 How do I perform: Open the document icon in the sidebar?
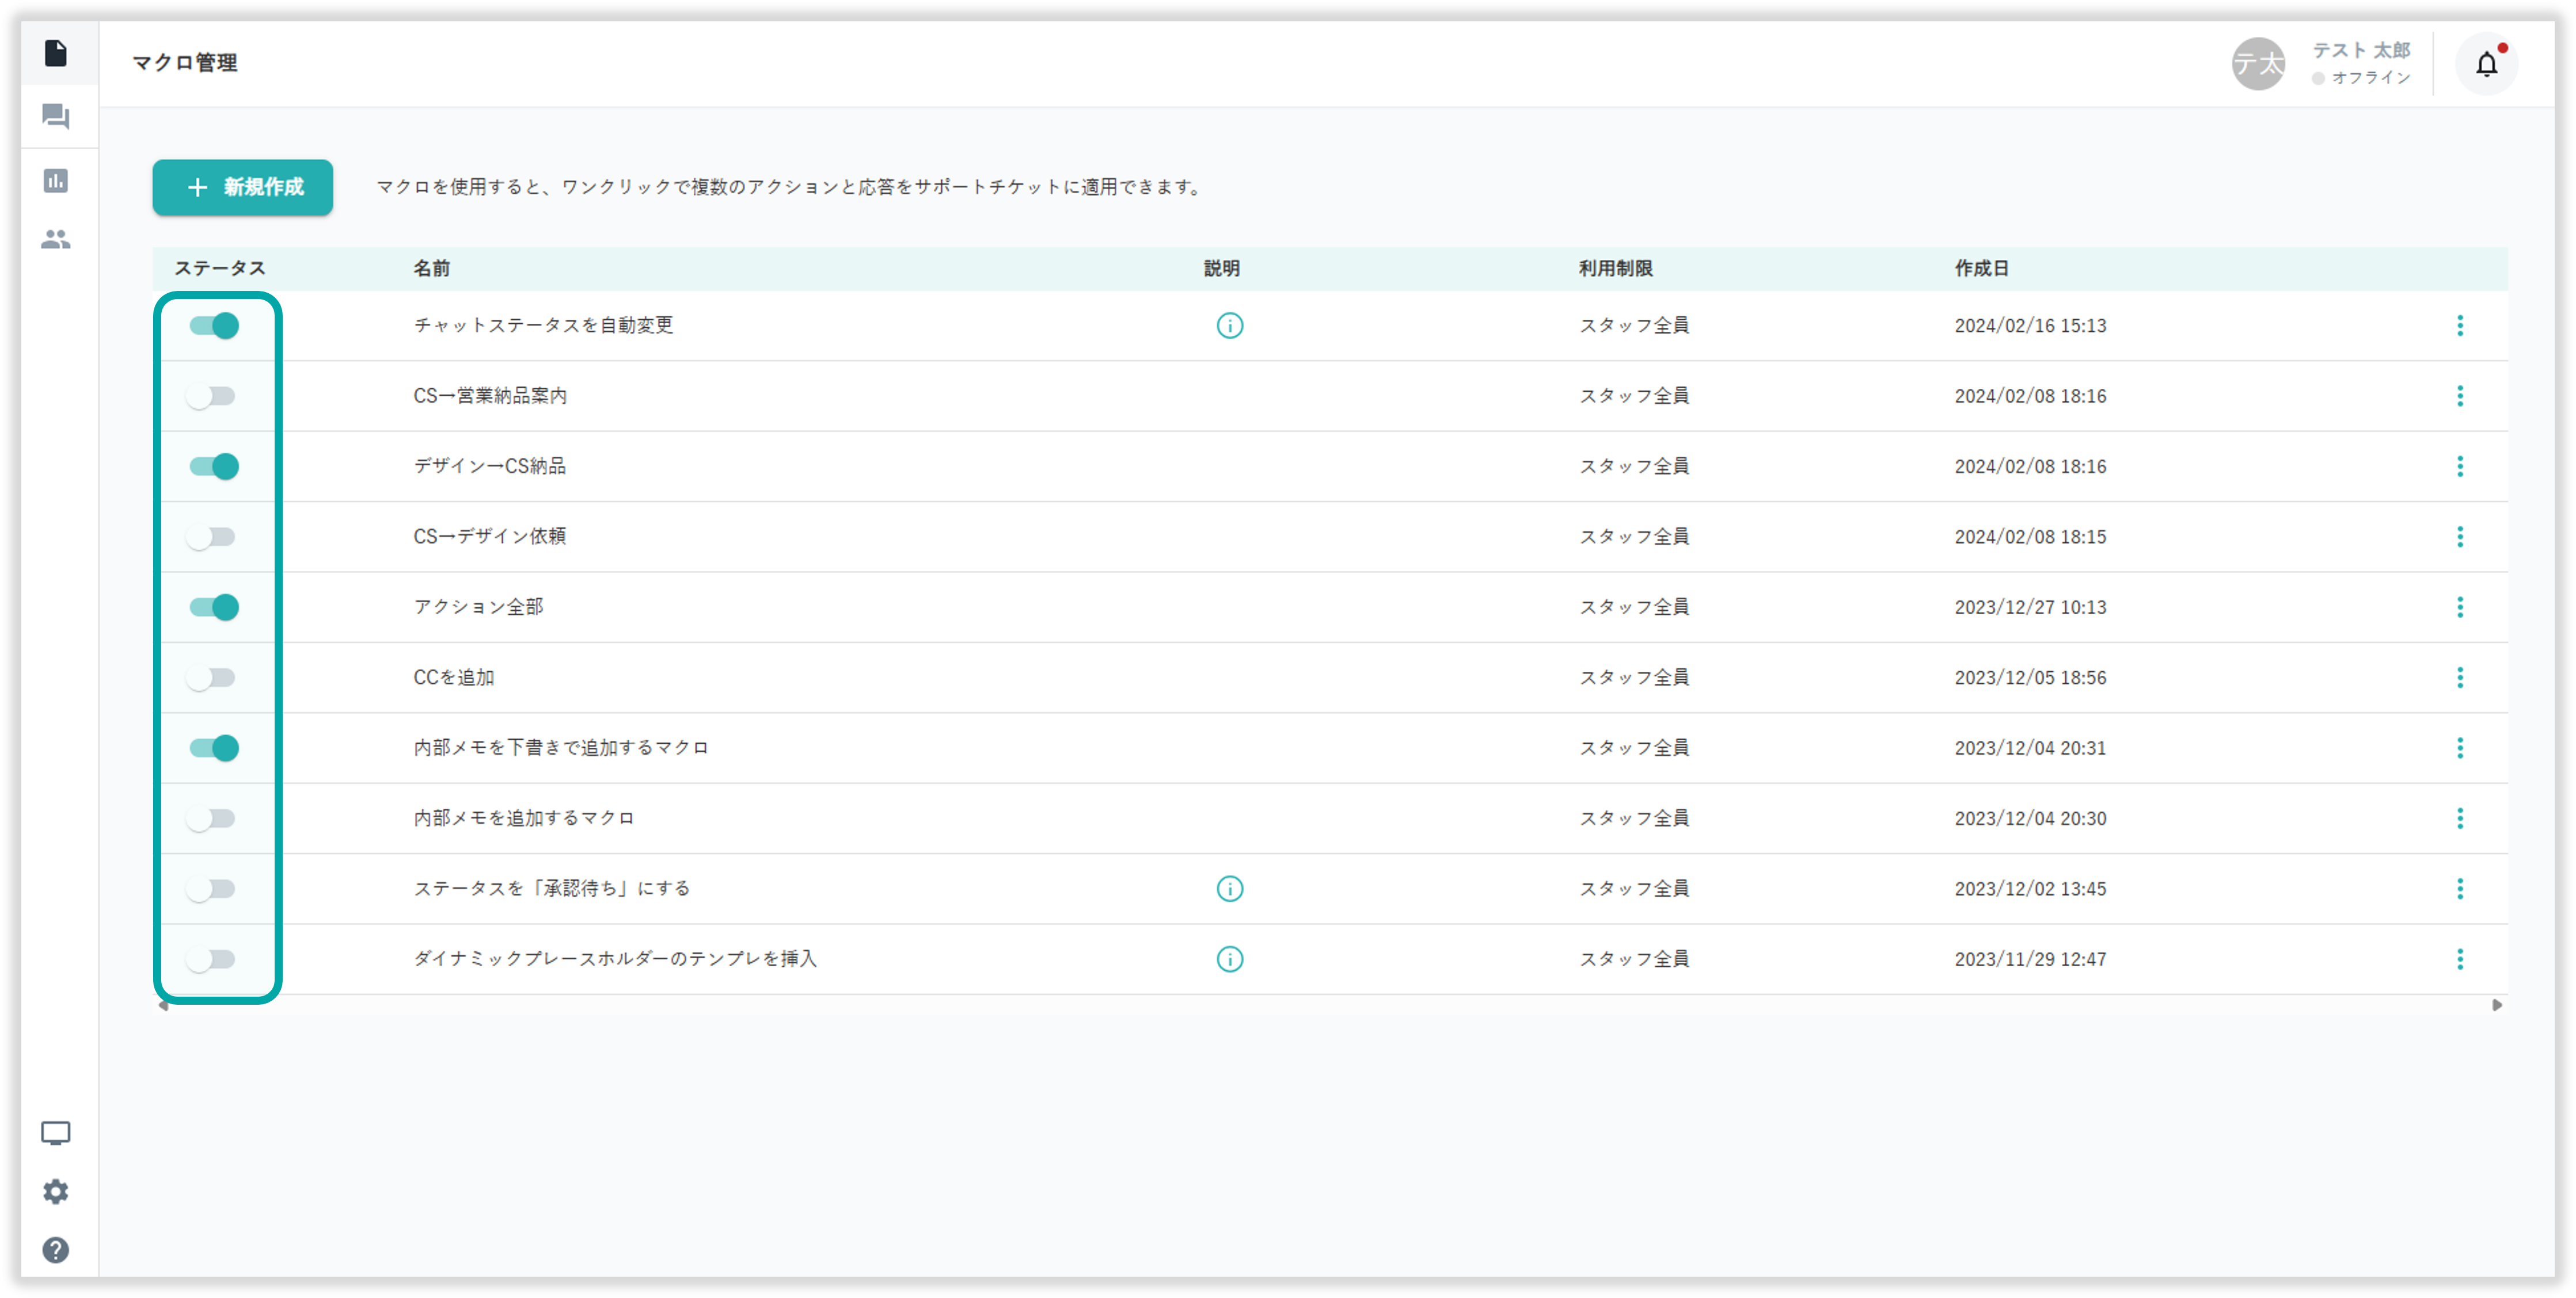click(x=56, y=53)
